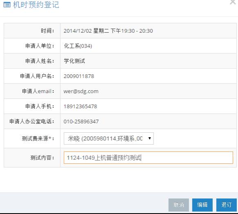
Task: Click the 机时预约登记 dialog title
Action: [36, 5]
